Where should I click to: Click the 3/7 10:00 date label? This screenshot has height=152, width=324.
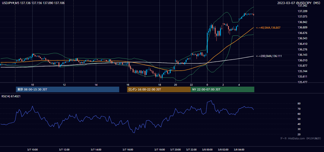[32, 150]
